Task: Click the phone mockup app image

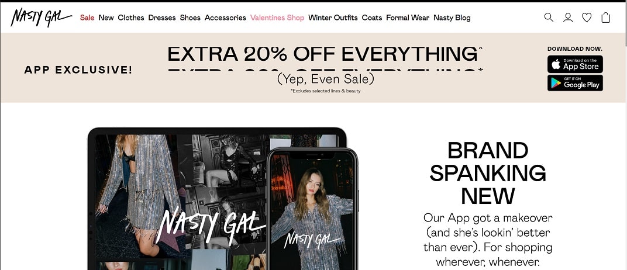Action: [x=312, y=209]
